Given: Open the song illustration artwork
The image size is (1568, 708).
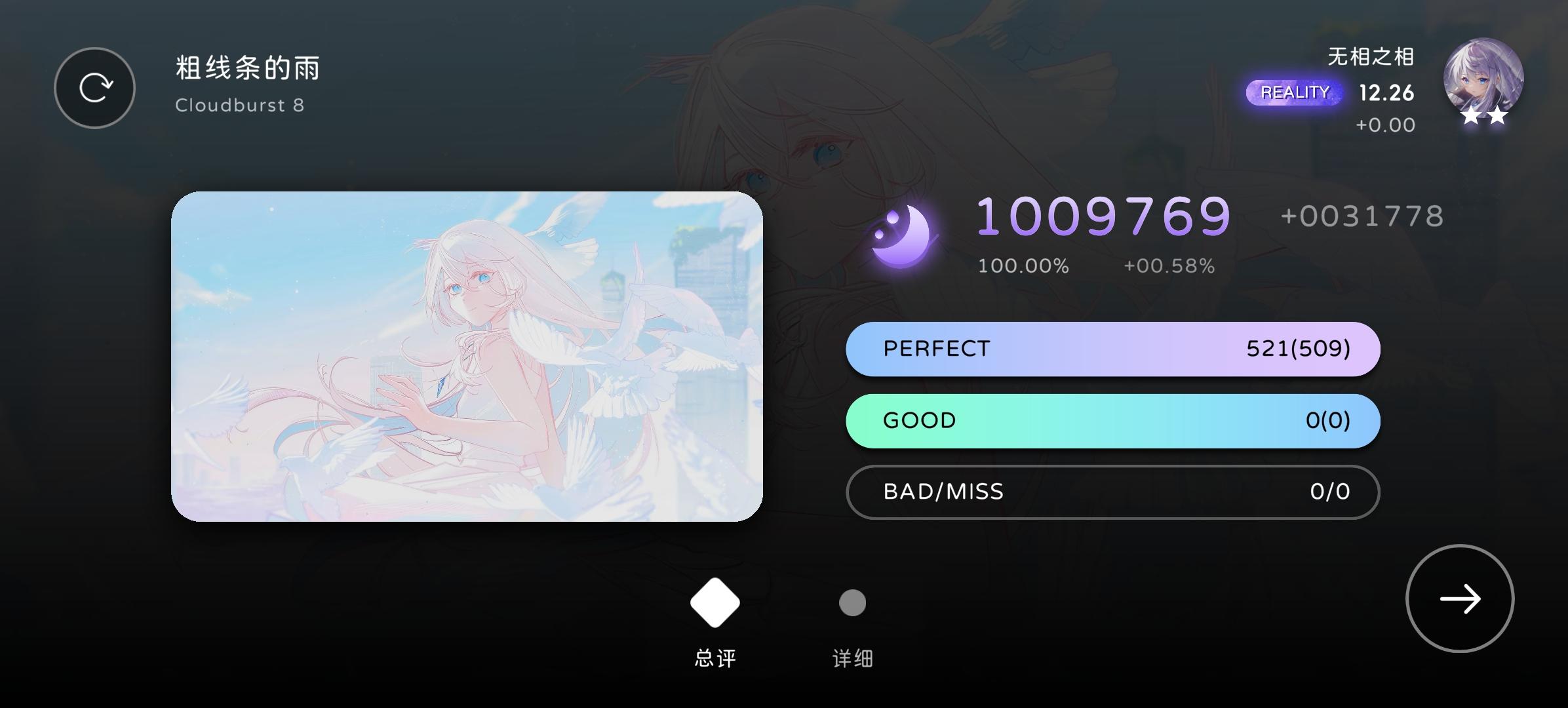Looking at the screenshot, I should [467, 357].
